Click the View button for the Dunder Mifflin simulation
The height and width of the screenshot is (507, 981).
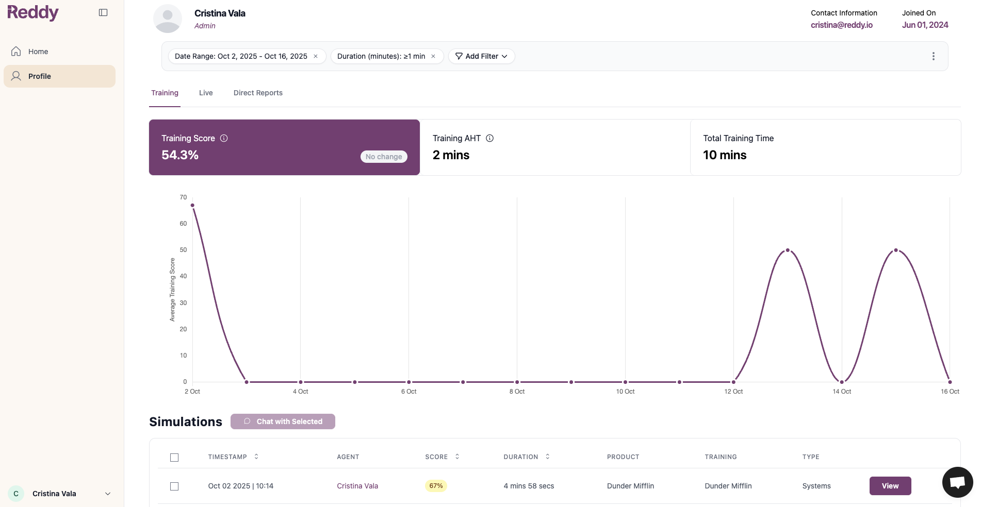(x=890, y=486)
